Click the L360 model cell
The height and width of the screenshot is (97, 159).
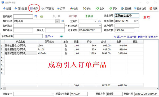[x=49, y=45]
